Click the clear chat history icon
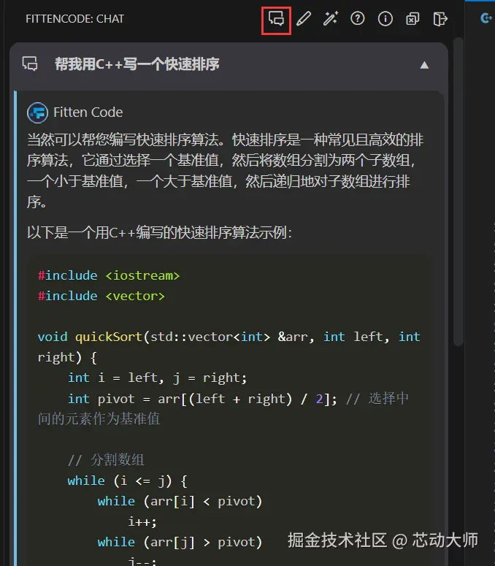This screenshot has width=495, height=566. pos(412,19)
